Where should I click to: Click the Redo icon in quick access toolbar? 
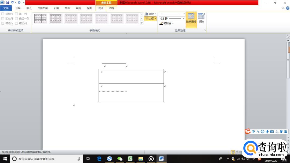[x=19, y=2]
